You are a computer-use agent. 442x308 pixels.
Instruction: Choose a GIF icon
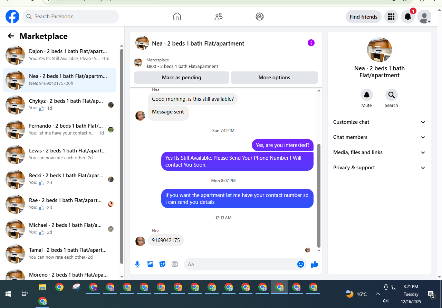[x=175, y=264]
